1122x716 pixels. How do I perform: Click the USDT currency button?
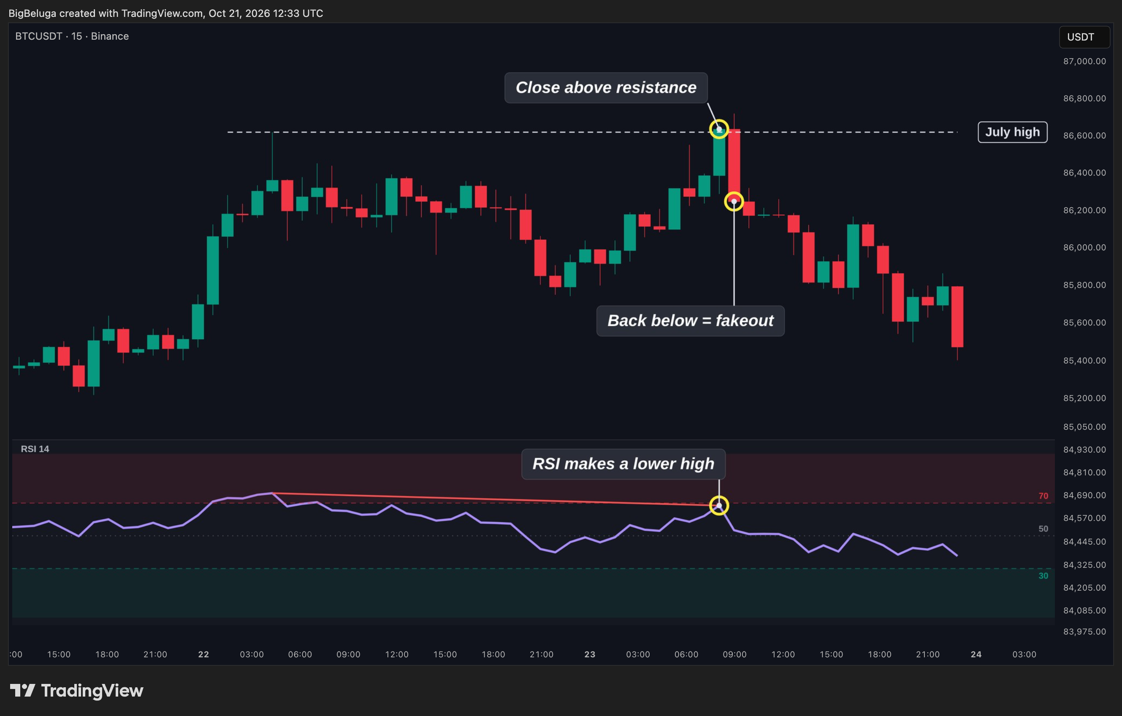coord(1084,37)
